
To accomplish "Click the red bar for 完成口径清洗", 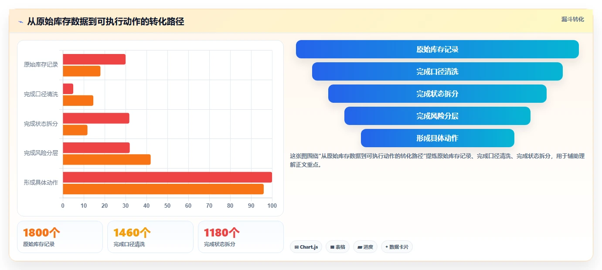I will coord(68,89).
